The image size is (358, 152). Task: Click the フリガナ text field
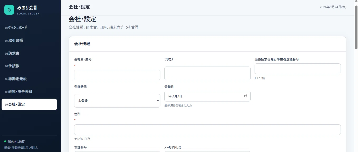207,73
